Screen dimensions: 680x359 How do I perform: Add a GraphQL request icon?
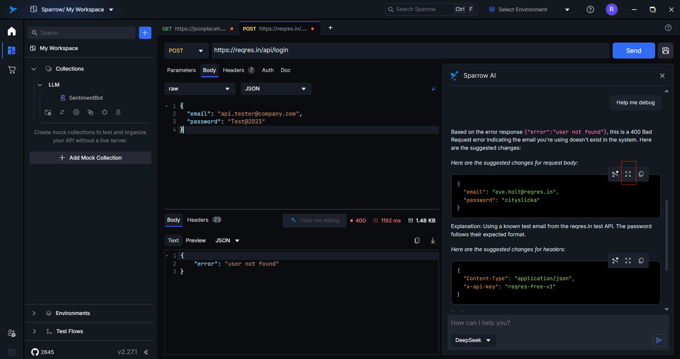click(x=105, y=112)
